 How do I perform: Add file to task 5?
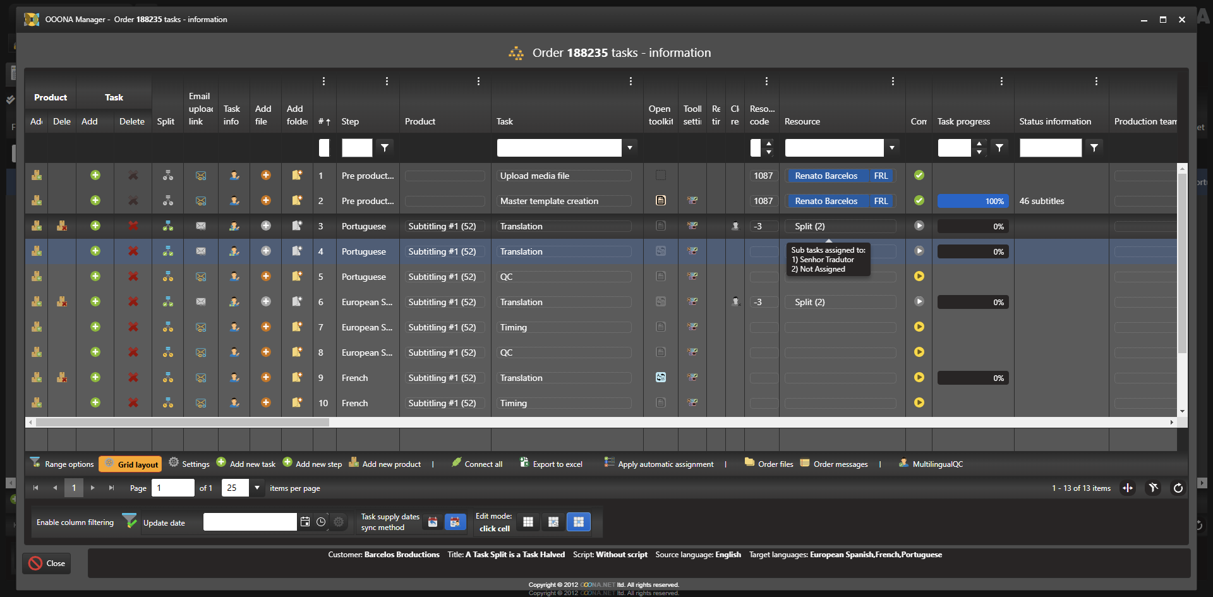point(265,277)
